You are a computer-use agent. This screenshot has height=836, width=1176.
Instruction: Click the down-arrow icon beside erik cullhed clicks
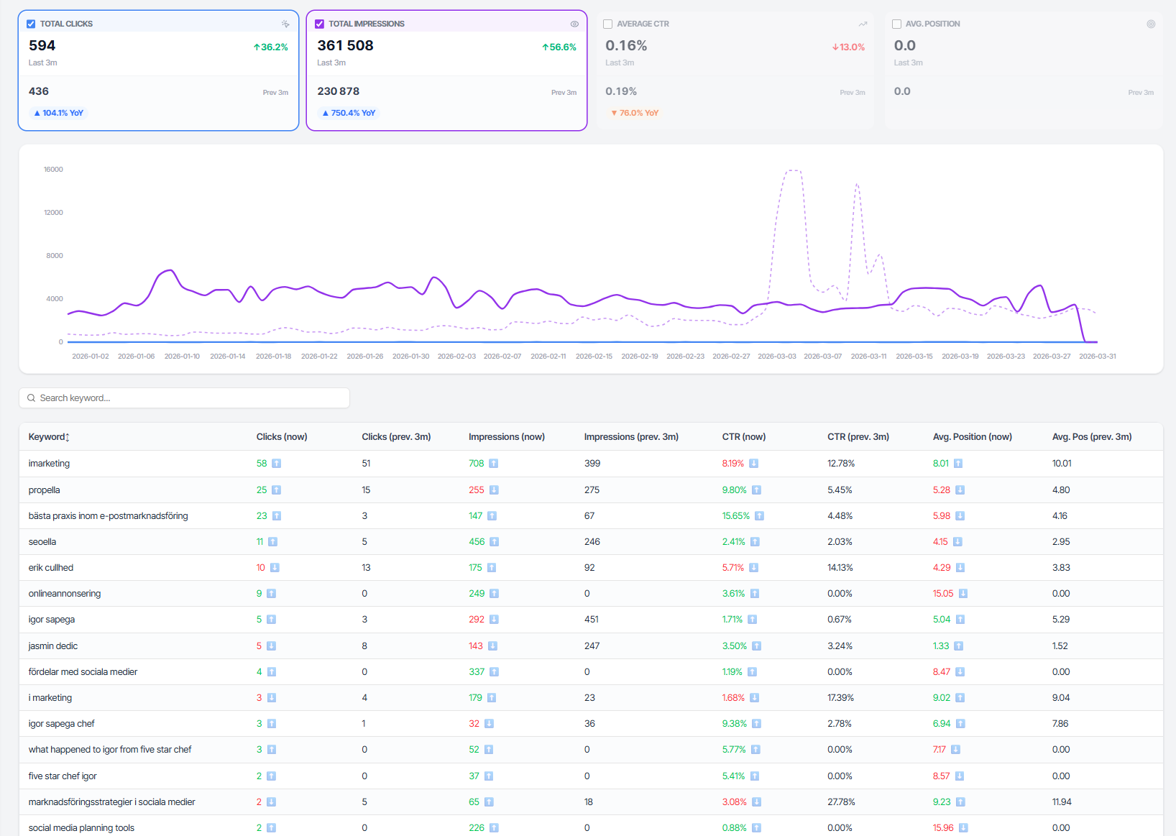(275, 568)
